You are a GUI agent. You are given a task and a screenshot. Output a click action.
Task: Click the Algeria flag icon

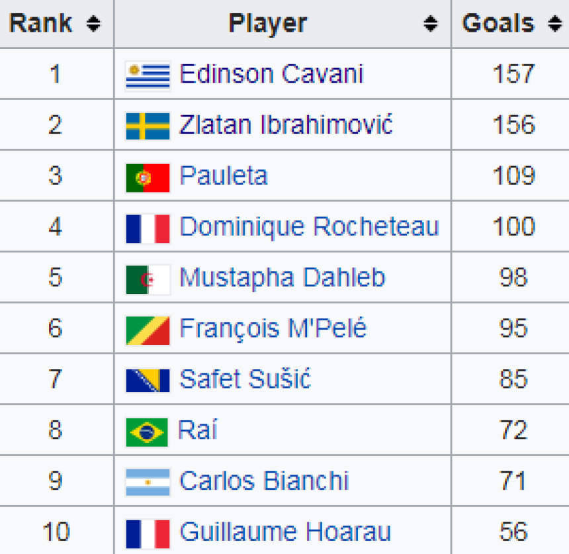(148, 279)
